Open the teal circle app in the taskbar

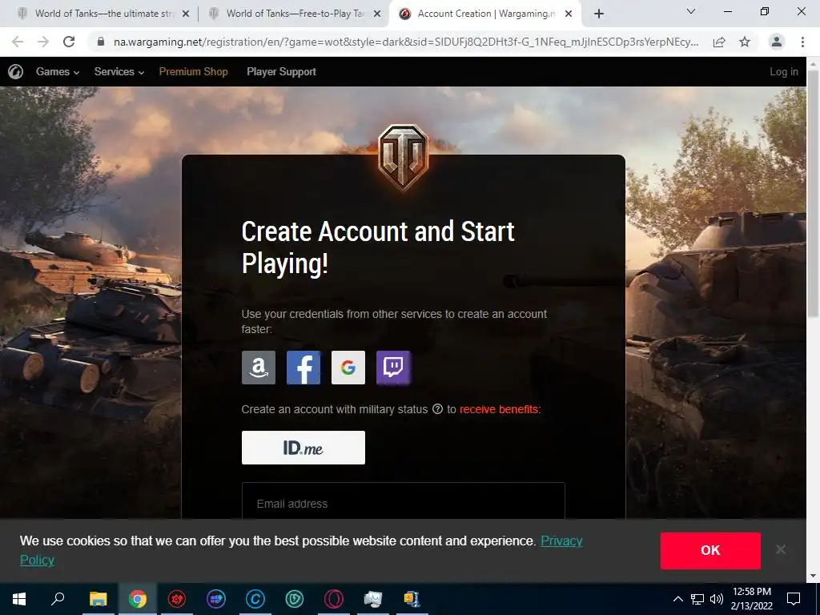295,599
